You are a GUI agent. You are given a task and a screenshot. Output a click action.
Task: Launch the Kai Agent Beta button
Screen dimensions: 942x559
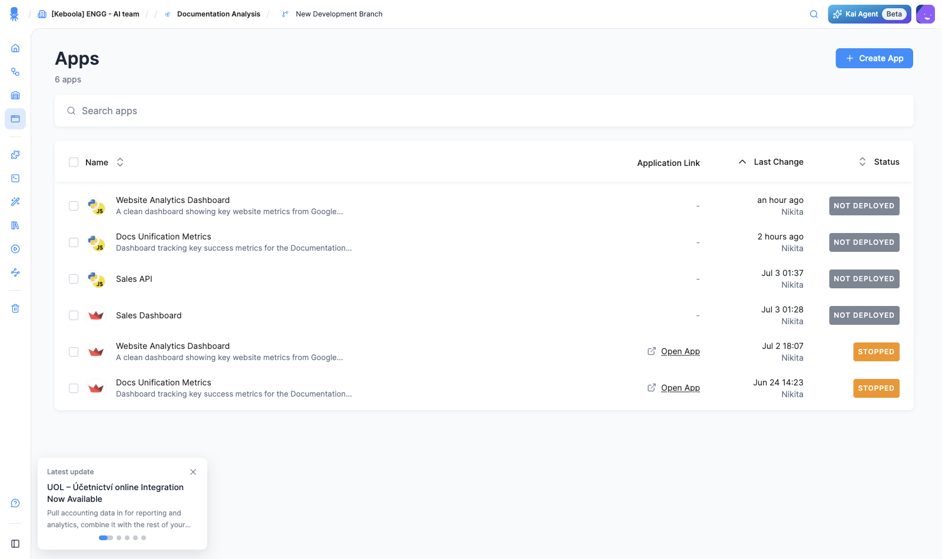[869, 14]
